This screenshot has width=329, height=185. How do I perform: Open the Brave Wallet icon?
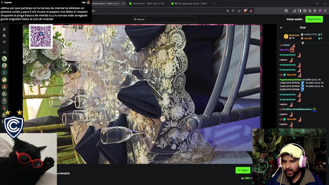(x=305, y=11)
